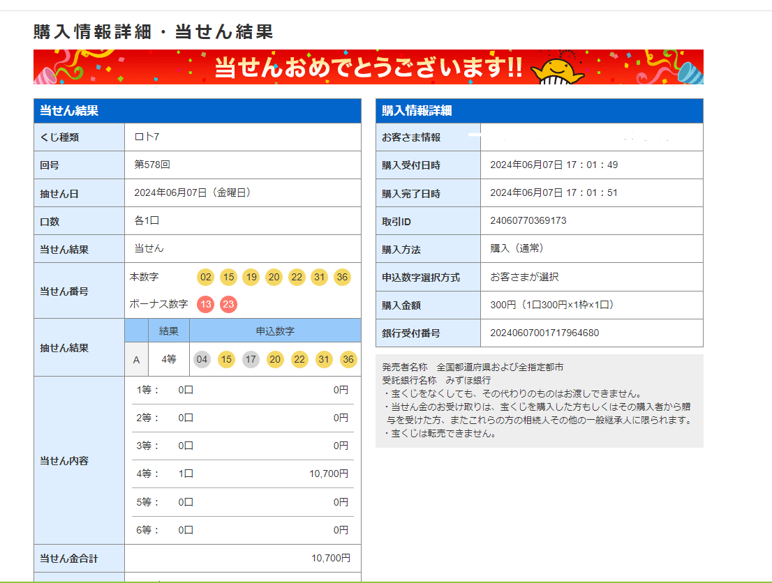The width and height of the screenshot is (772, 583).
Task: Click the 取引ID value 24060770369173
Action: (528, 221)
